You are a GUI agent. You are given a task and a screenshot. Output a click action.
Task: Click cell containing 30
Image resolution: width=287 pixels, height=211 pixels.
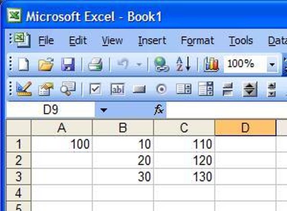point(123,176)
